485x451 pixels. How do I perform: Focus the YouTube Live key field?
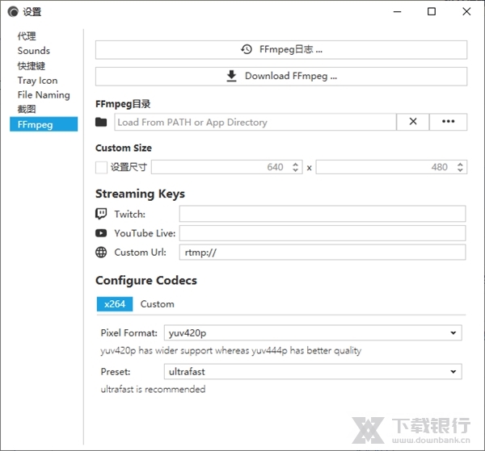323,233
